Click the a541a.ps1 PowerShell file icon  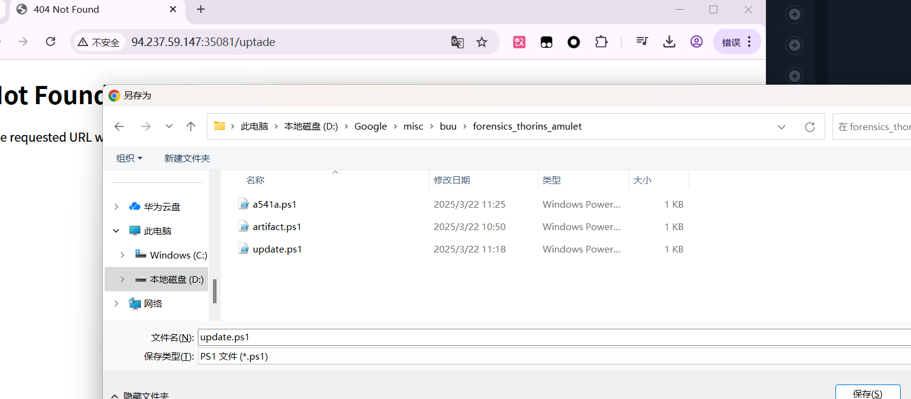243,204
